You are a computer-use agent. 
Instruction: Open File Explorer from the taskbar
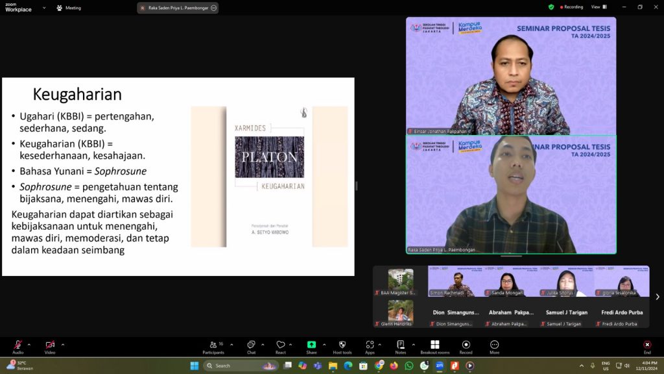[x=333, y=366]
